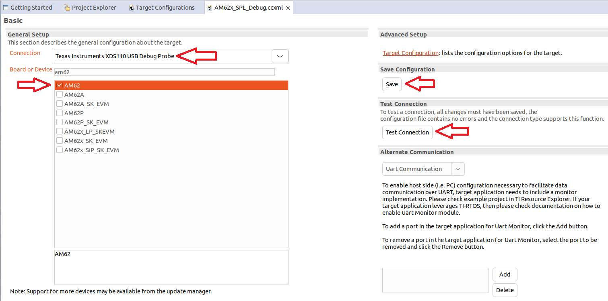Click the Board or Device filter field

[x=164, y=72]
